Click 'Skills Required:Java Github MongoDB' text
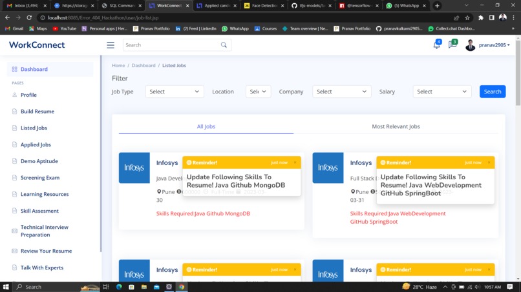This screenshot has width=521, height=292. [x=204, y=213]
